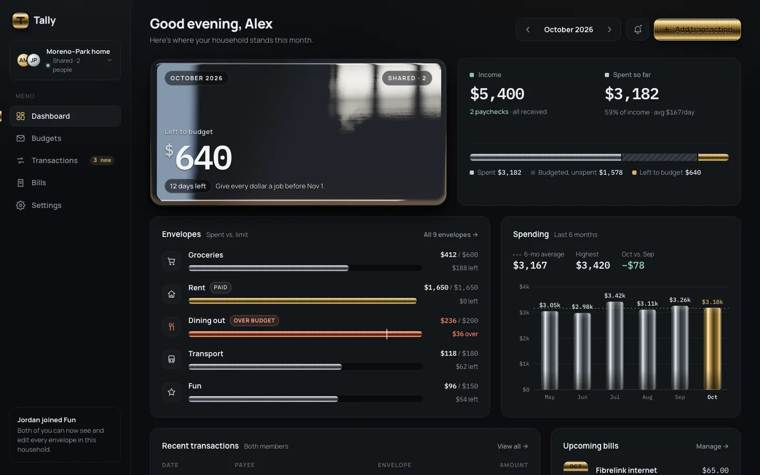The height and width of the screenshot is (475, 760).
Task: Click the Transport envelope progress bar
Action: 305,367
